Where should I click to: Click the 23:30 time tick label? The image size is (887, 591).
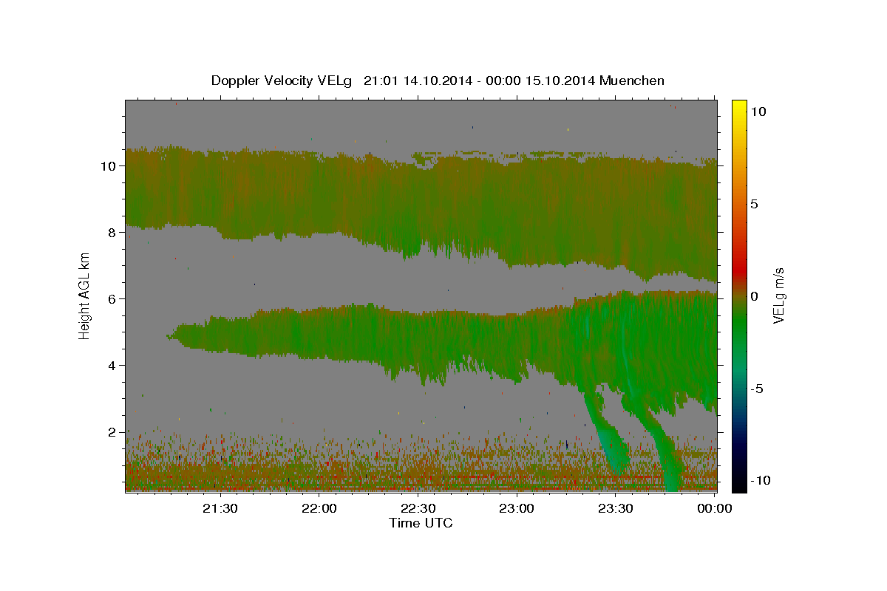(616, 508)
